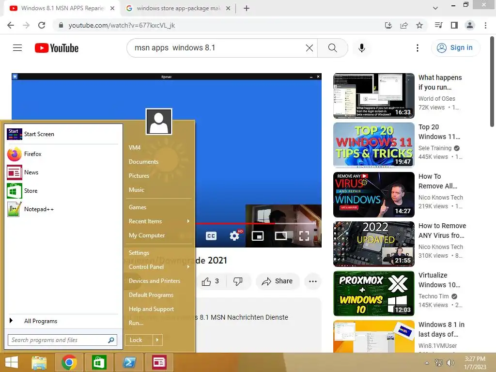This screenshot has width=496, height=372.
Task: Bookmark this page with the star
Action: (419, 25)
